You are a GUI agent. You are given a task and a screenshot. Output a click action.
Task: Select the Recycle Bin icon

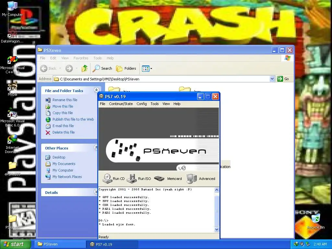coord(316,221)
